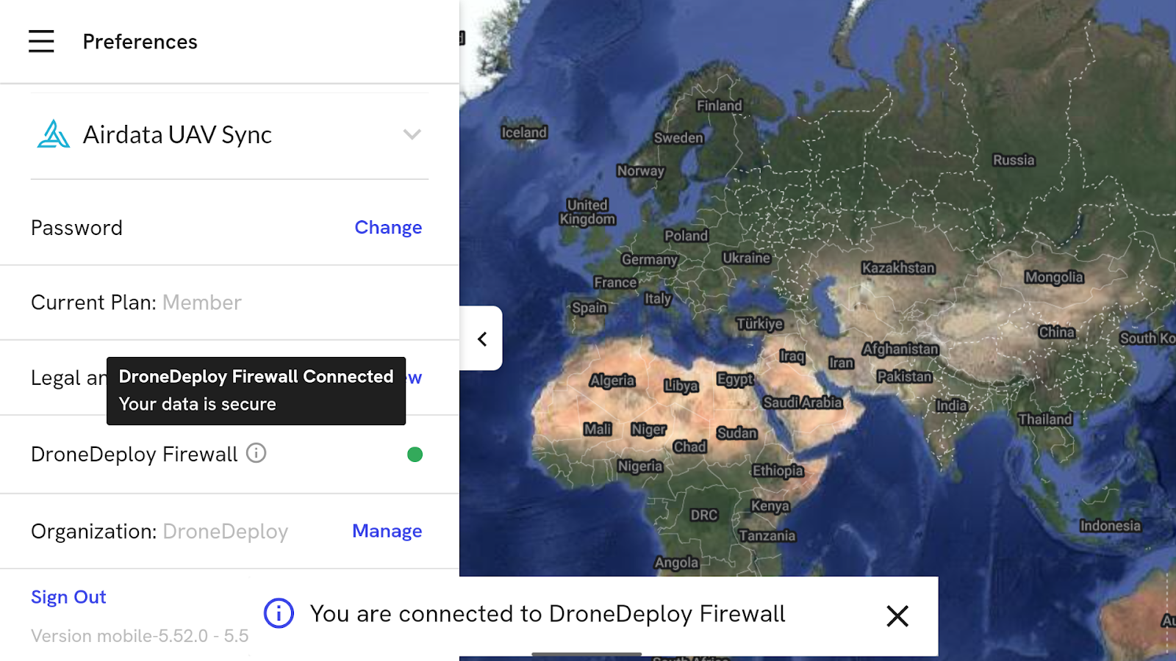The image size is (1176, 661).
Task: Dismiss the DroneDeploy Firewall connection banner
Action: point(897,616)
